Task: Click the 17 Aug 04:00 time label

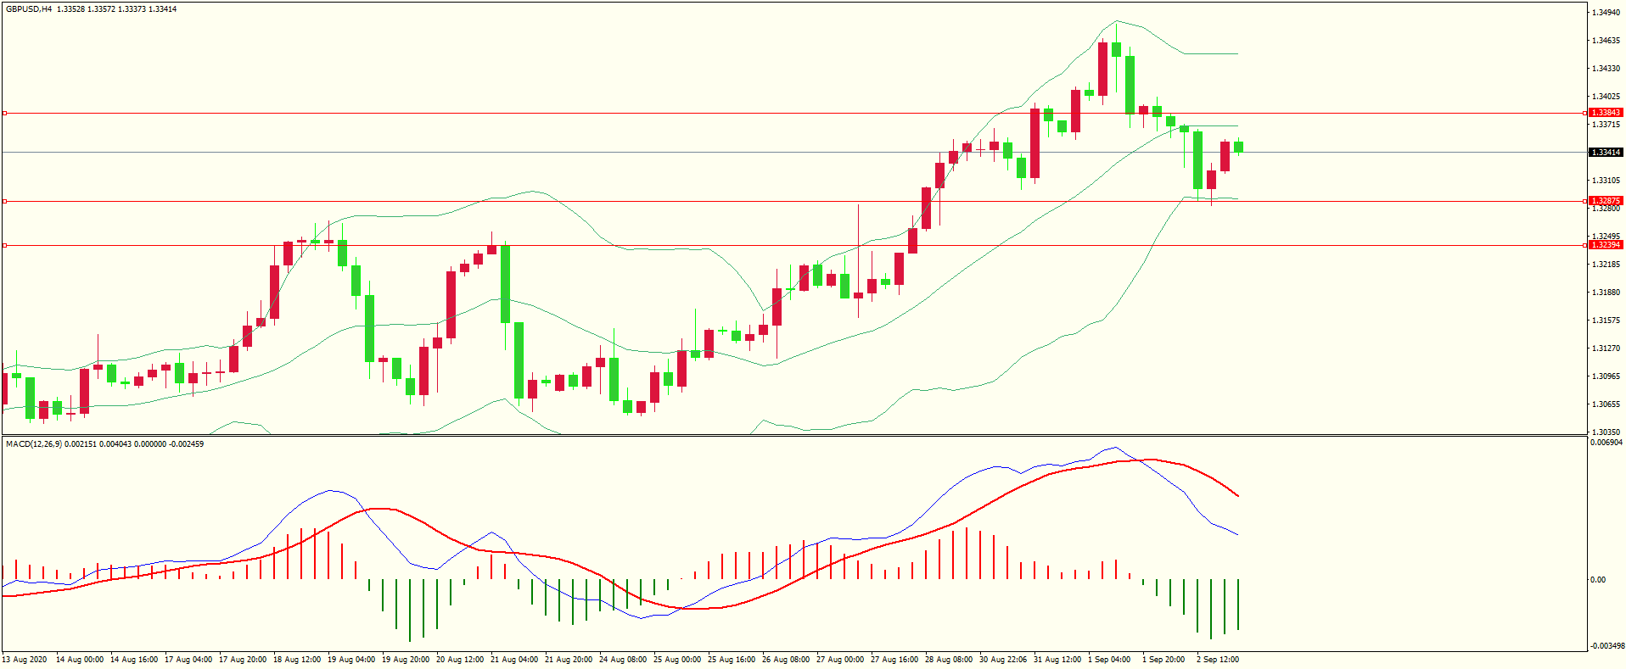Action: 188,660
